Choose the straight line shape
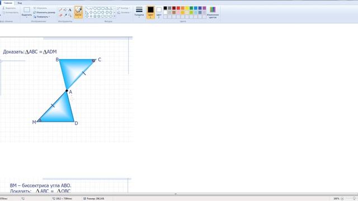The height and width of the screenshot is (201, 358). tap(87, 8)
